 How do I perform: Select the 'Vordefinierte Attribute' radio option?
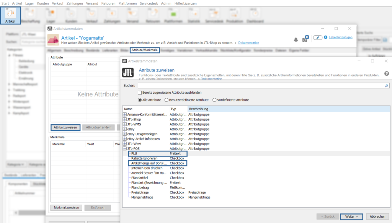tap(214, 100)
